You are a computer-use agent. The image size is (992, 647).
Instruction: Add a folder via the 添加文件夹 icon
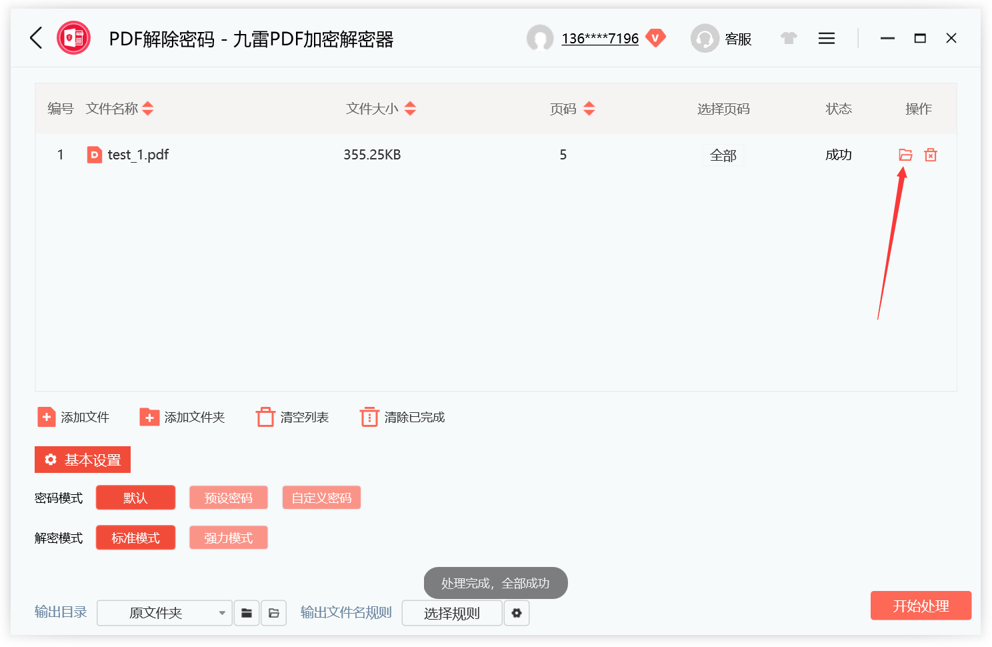(149, 416)
